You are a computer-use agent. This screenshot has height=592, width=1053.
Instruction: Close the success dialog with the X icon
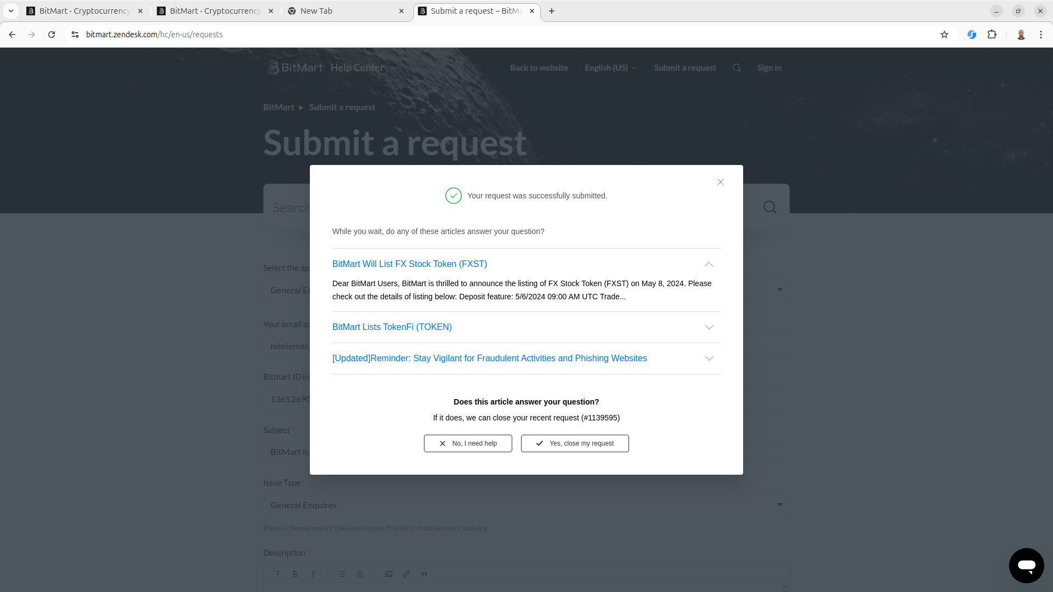click(721, 182)
